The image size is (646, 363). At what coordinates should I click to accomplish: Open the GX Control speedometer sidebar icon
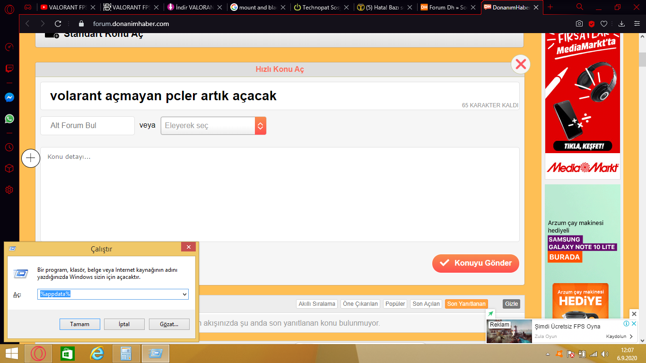coord(9,47)
